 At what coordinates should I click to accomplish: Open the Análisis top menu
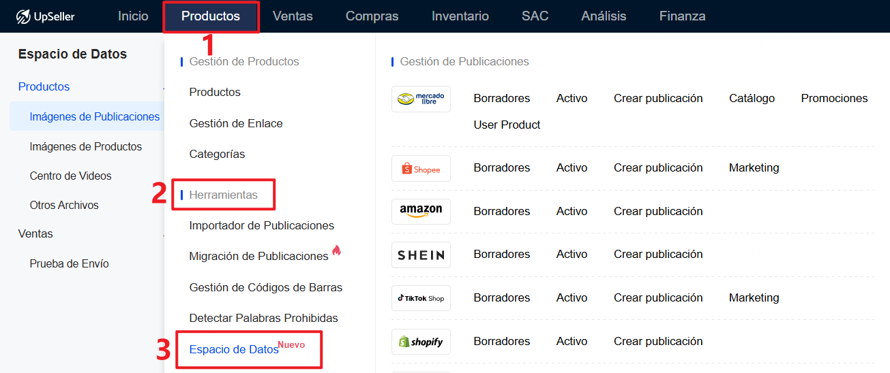(x=604, y=16)
